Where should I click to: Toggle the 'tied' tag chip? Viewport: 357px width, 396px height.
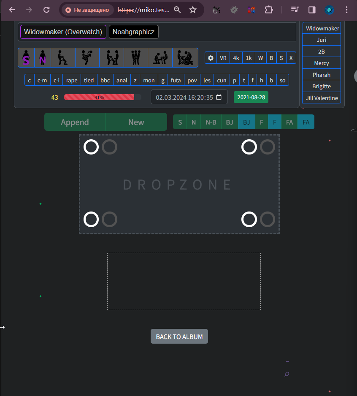[89, 80]
